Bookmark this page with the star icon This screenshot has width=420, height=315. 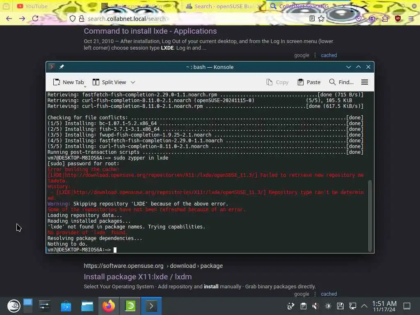pos(321,18)
